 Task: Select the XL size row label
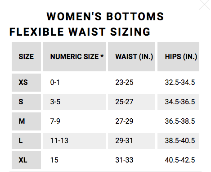coord(26,160)
